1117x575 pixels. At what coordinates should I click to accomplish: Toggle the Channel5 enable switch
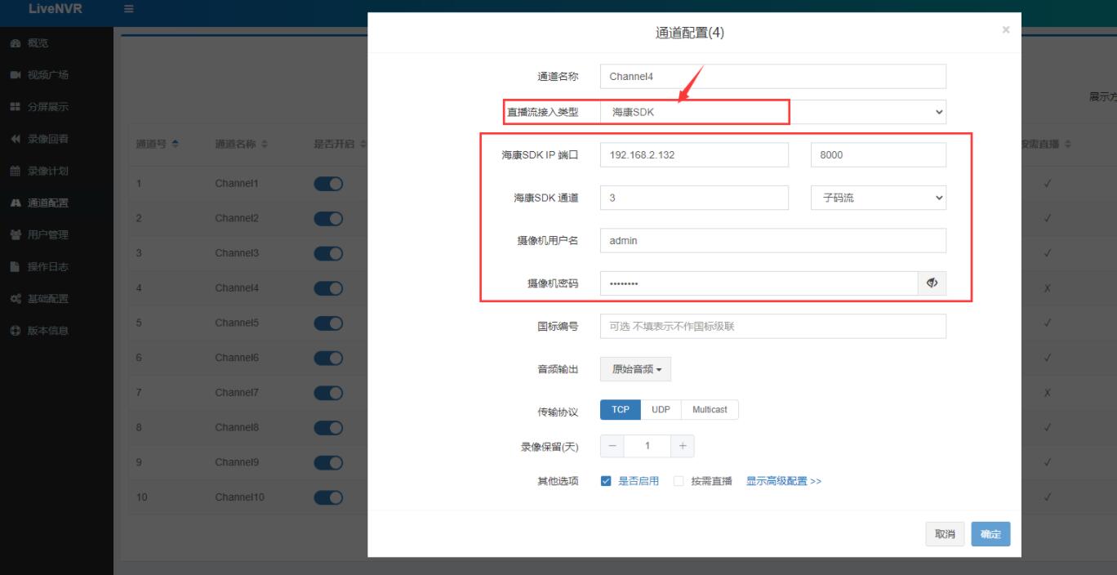(x=328, y=323)
